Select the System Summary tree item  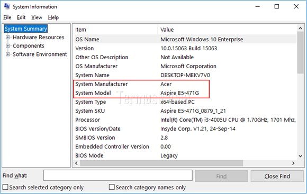tap(25, 29)
